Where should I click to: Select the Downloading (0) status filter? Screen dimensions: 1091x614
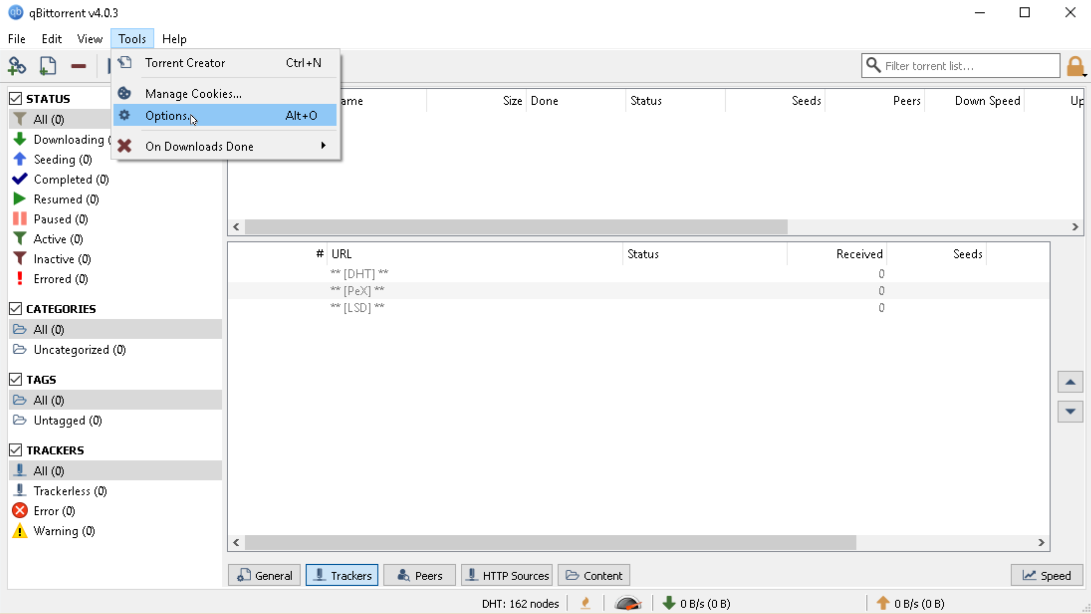[x=59, y=139]
